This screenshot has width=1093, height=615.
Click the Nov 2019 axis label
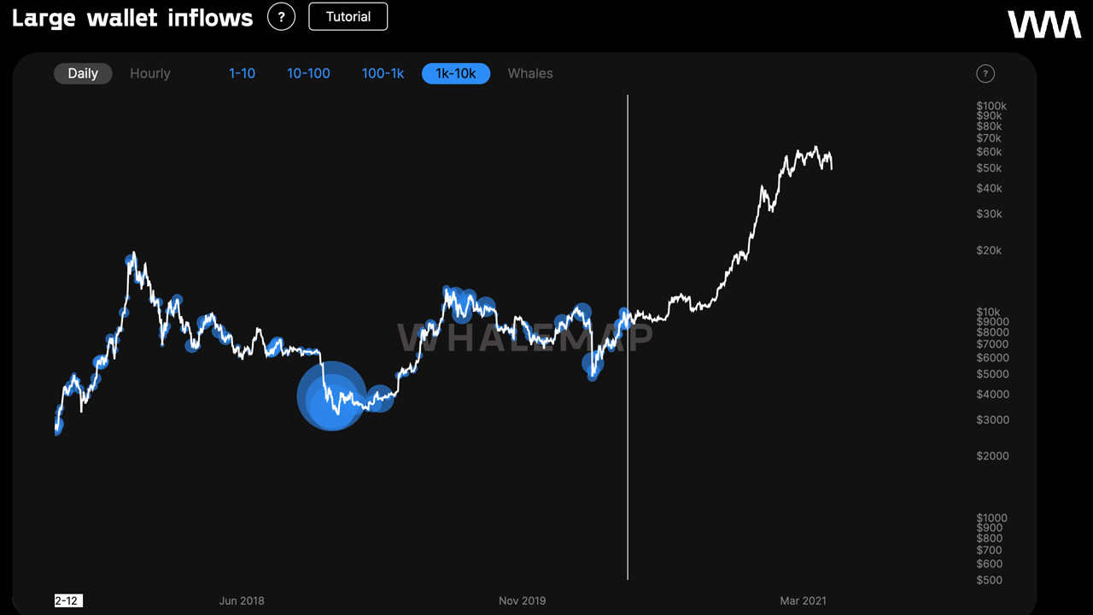click(x=522, y=601)
